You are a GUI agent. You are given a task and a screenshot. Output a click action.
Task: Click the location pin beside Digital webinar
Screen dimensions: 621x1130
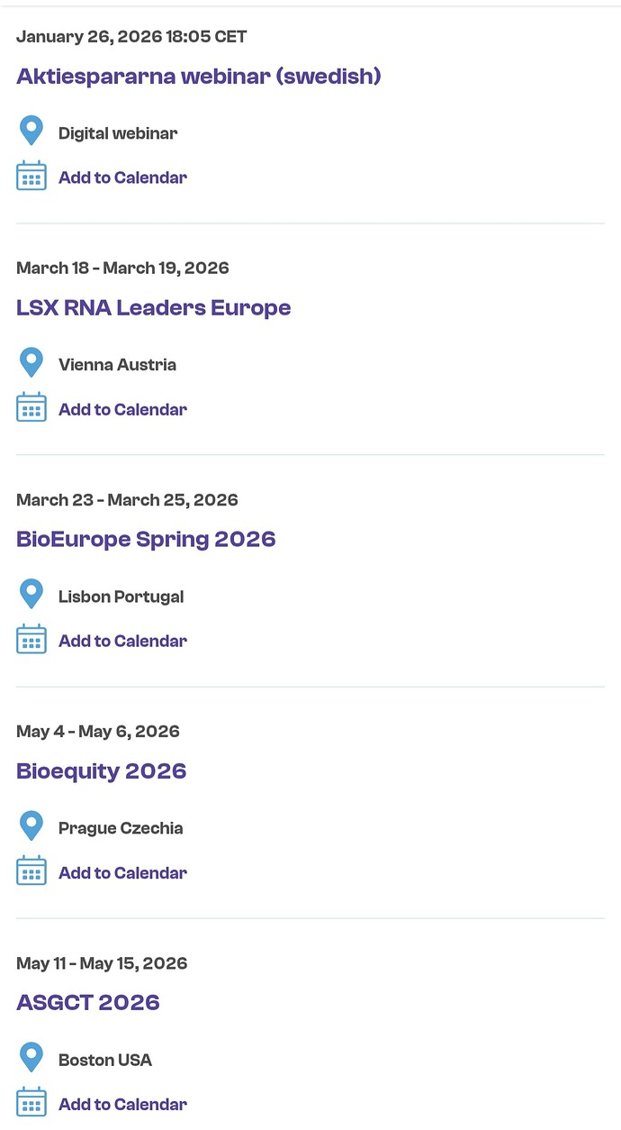coord(31,131)
